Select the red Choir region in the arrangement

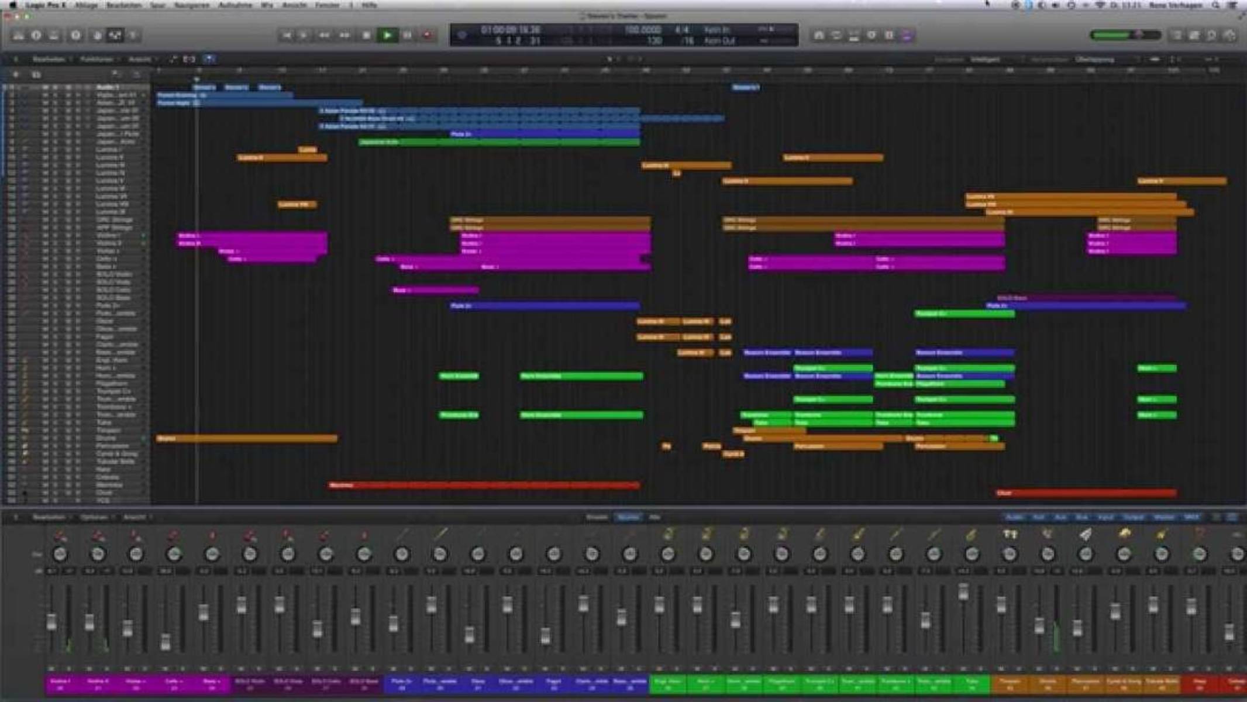(1086, 493)
